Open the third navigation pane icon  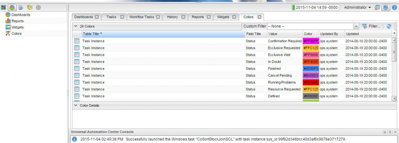(x=21, y=8)
